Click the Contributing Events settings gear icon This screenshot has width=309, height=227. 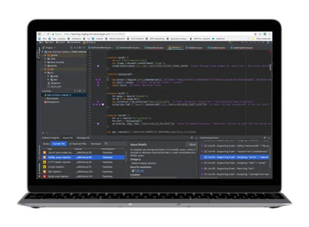coord(265,138)
